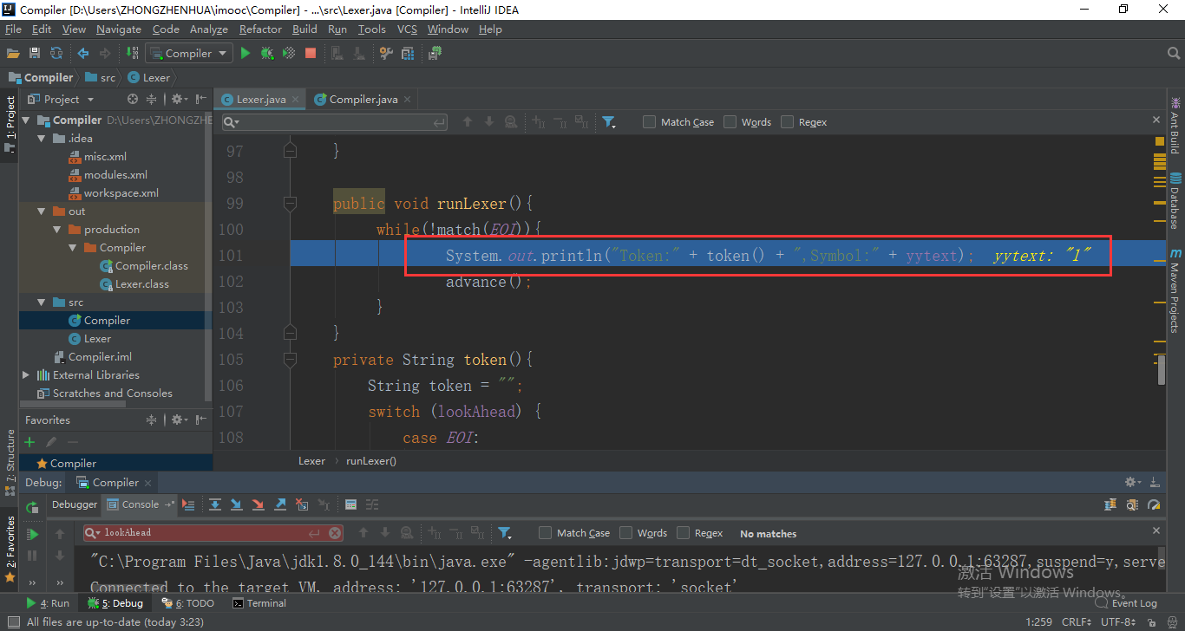This screenshot has width=1185, height=631.
Task: Click the UTF-8 encoding in status bar
Action: coord(1119,621)
